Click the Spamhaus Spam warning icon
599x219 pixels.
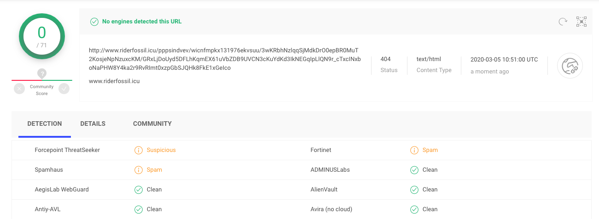[x=138, y=170]
